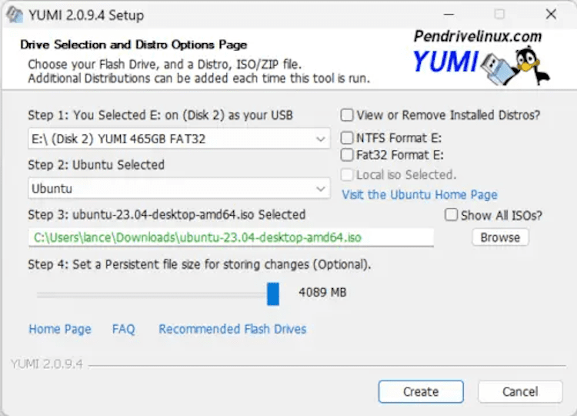Screen dimensions: 577x416
Task: Open the USB drive selection dropdown
Action: tap(178, 139)
